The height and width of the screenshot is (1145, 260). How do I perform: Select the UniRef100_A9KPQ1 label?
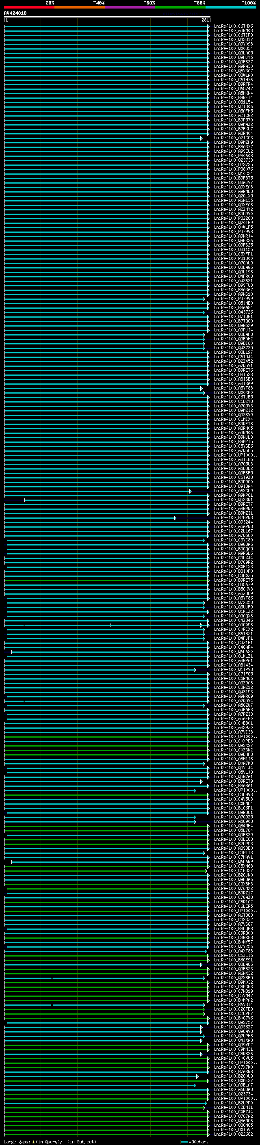coord(233,495)
